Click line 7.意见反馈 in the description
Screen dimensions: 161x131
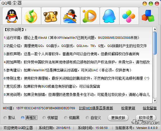[x=52, y=87]
